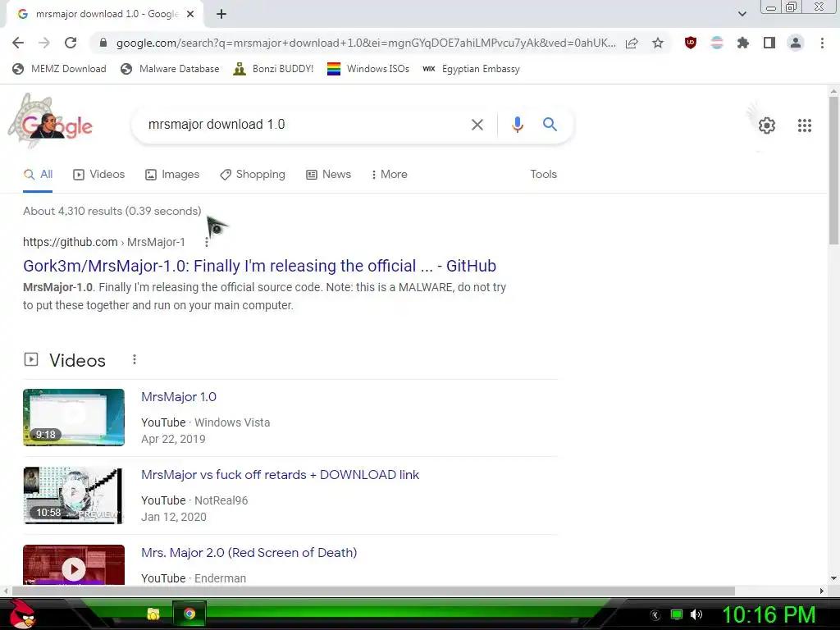Open the uBlock Origin extension
The height and width of the screenshot is (630, 840).
(x=691, y=43)
